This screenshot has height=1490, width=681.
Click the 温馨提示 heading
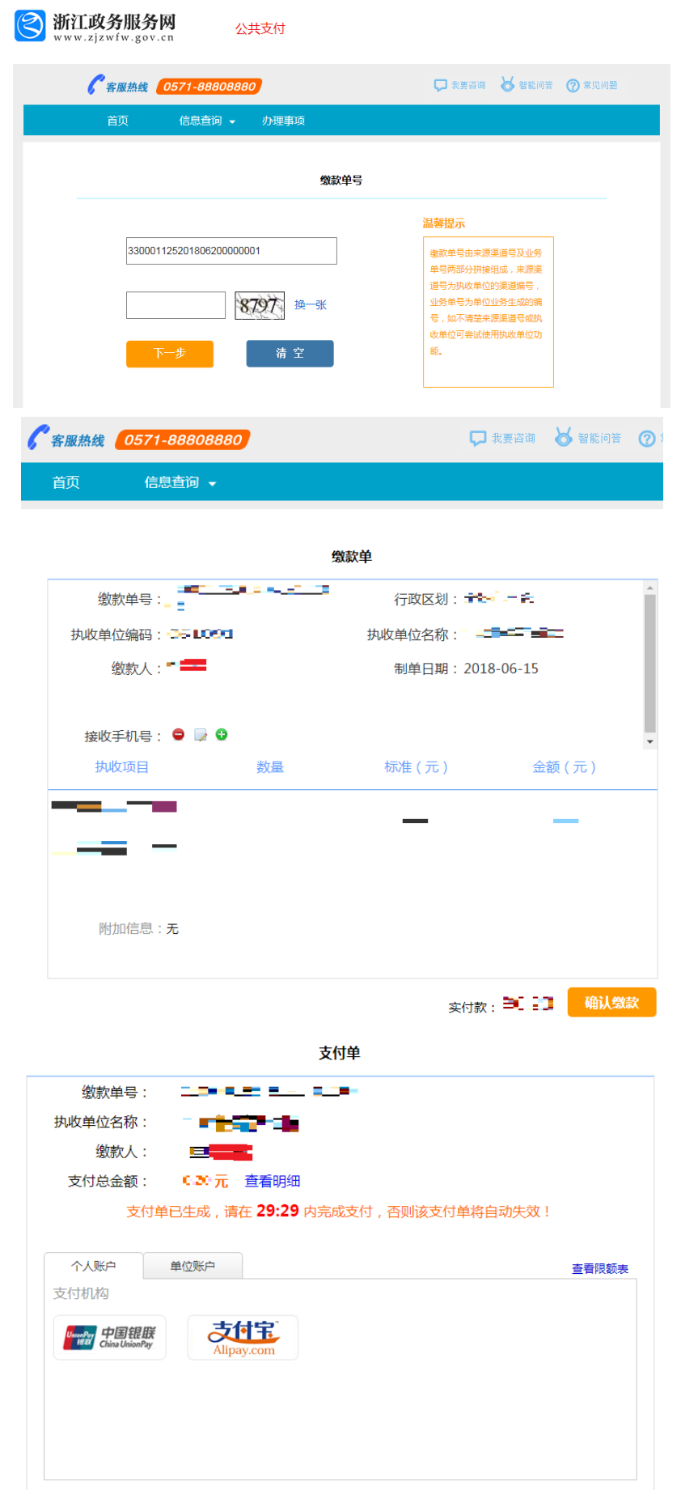(x=444, y=223)
